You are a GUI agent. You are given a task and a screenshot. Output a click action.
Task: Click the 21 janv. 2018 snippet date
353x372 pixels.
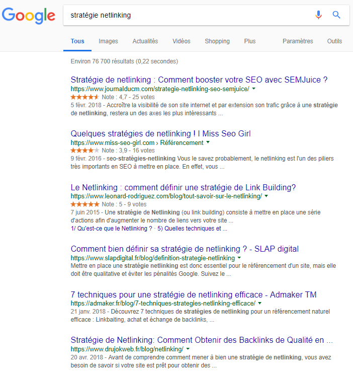[x=88, y=312]
